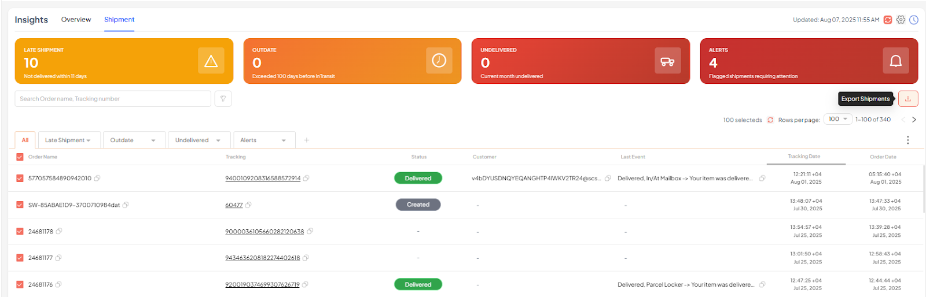Click the order name search field

coord(113,99)
